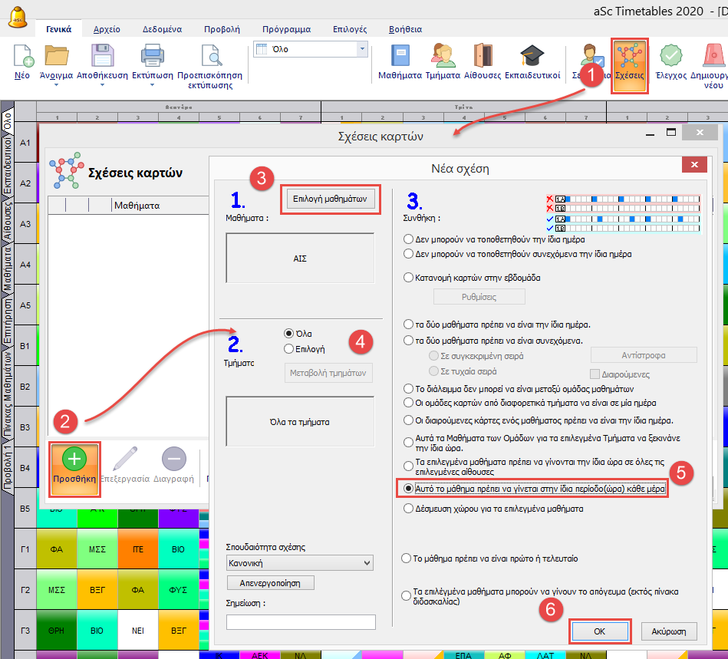Select the Επιλογή radio button for classes
Image resolution: width=728 pixels, height=659 pixels.
(x=288, y=348)
